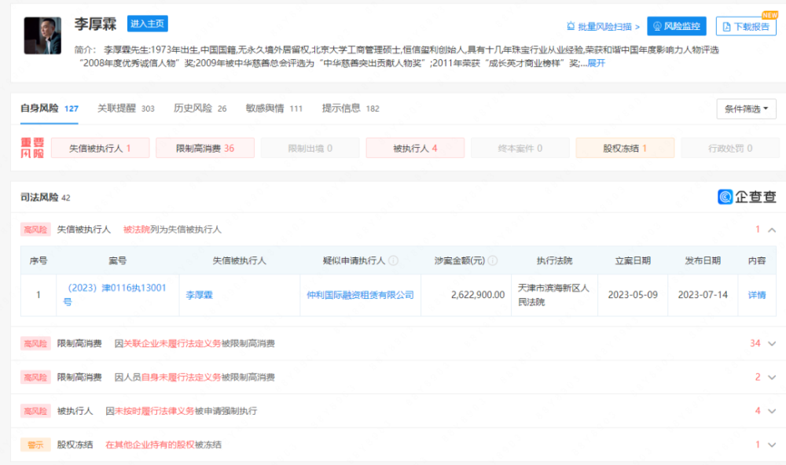Open the 条件筛选 dropdown
The height and width of the screenshot is (465, 786).
[x=746, y=109]
